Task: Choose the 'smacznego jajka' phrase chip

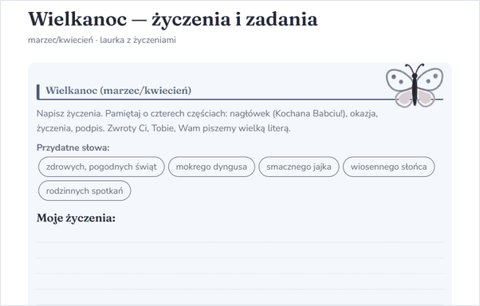Action: (x=299, y=167)
